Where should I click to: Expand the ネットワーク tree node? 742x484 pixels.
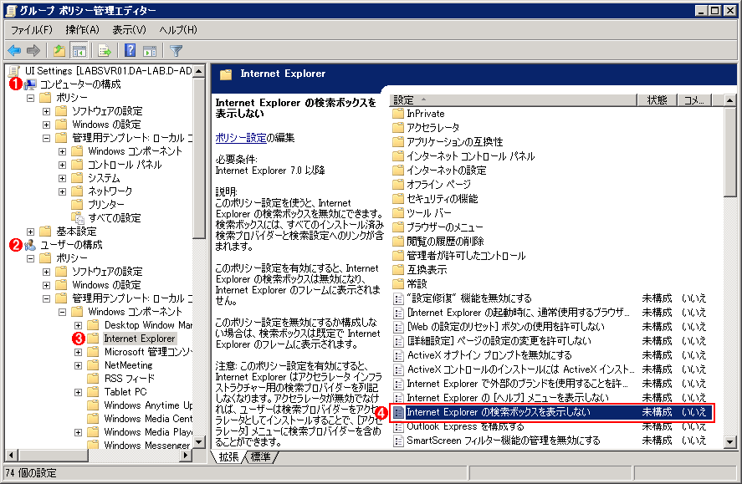[62, 191]
